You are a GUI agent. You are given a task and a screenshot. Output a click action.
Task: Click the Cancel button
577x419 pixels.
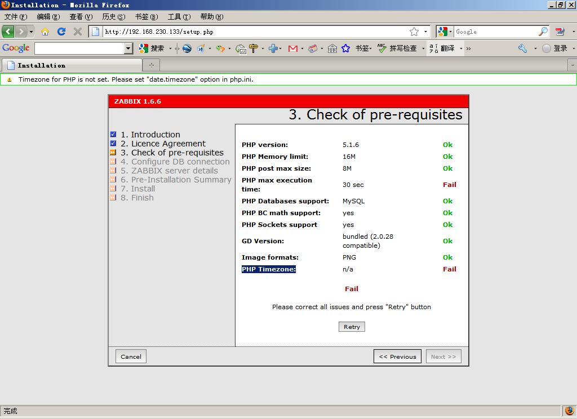coord(131,356)
